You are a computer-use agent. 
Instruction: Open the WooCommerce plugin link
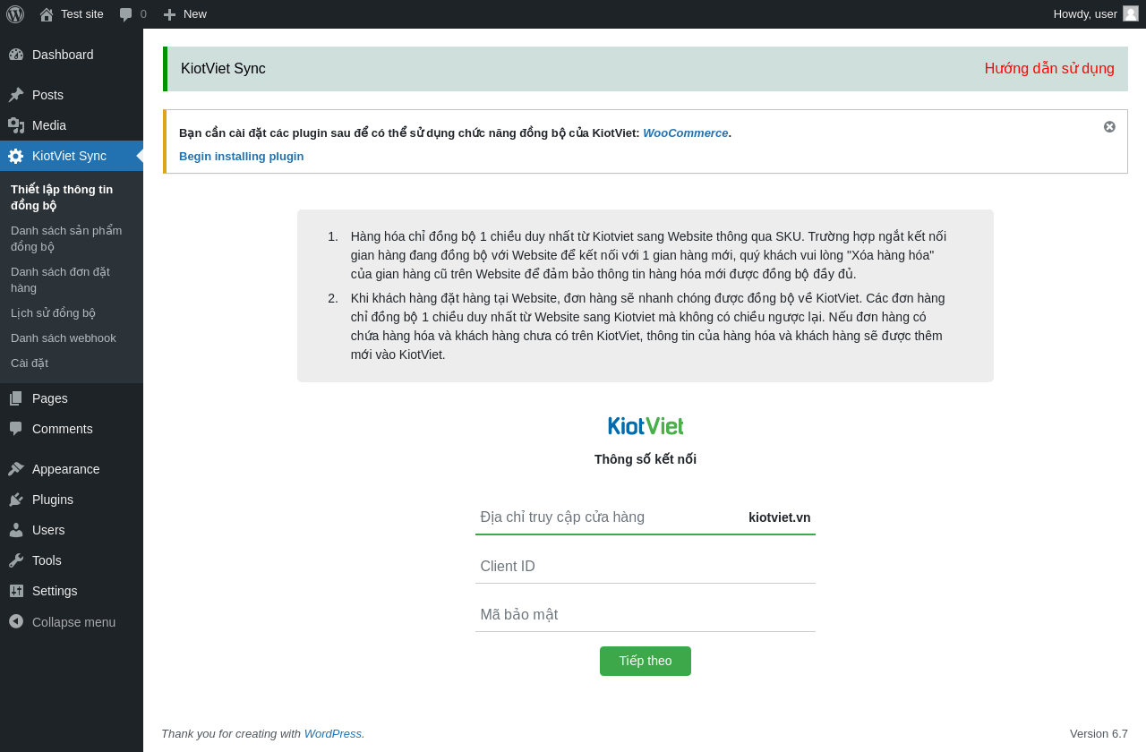click(x=685, y=133)
